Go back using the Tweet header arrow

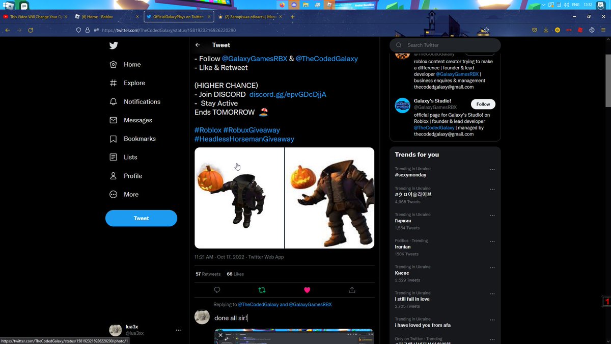[198, 45]
